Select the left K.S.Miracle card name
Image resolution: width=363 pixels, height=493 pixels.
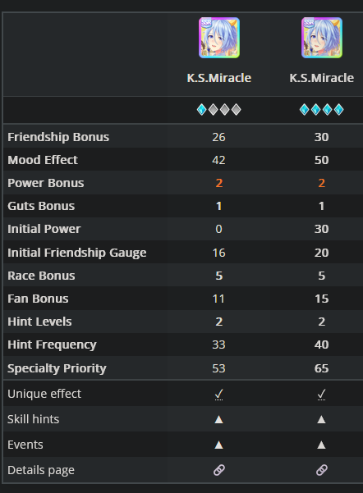click(x=219, y=78)
